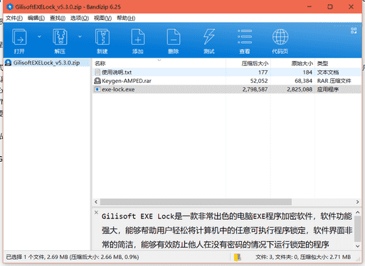Click the 解压 (Extract) toolbar icon
Screen dimensions: 365x266
coord(60,37)
